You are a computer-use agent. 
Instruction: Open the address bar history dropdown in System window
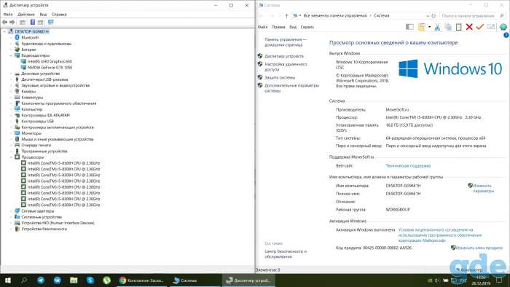pos(428,15)
